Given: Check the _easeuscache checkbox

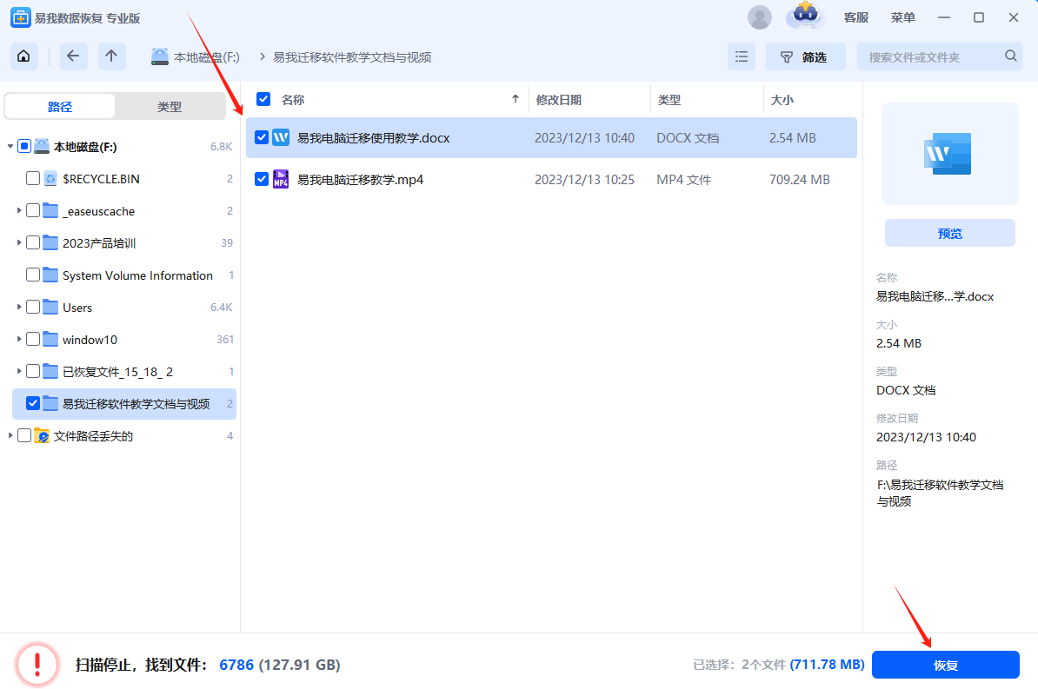Looking at the screenshot, I should point(33,211).
